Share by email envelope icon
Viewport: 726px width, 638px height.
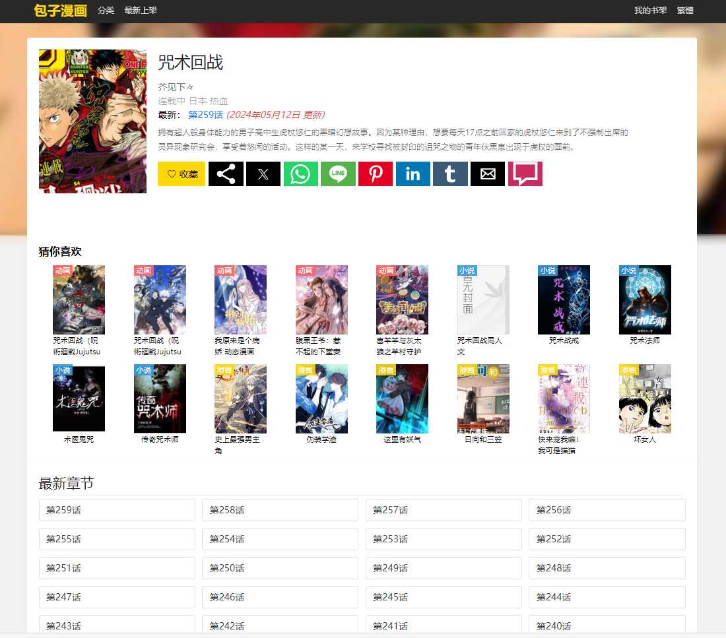(488, 174)
